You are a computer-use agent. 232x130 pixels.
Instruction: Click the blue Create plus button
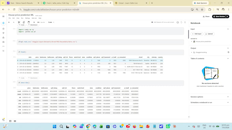click(3, 23)
